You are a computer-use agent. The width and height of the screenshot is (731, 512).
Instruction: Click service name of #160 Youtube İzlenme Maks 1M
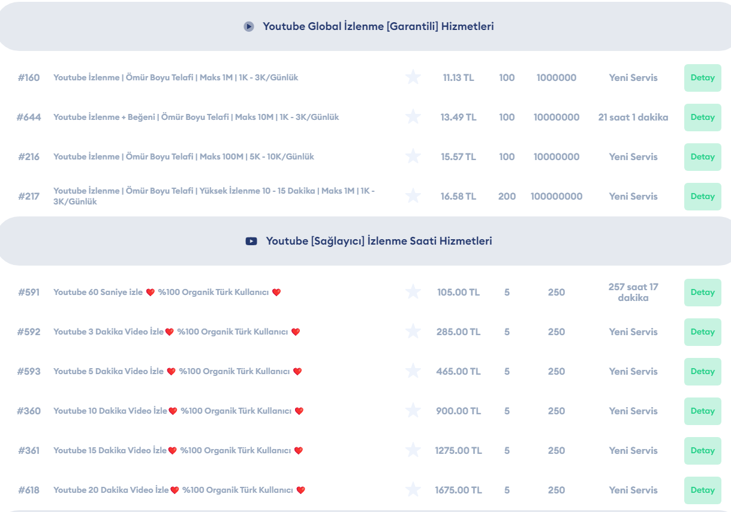coord(176,77)
